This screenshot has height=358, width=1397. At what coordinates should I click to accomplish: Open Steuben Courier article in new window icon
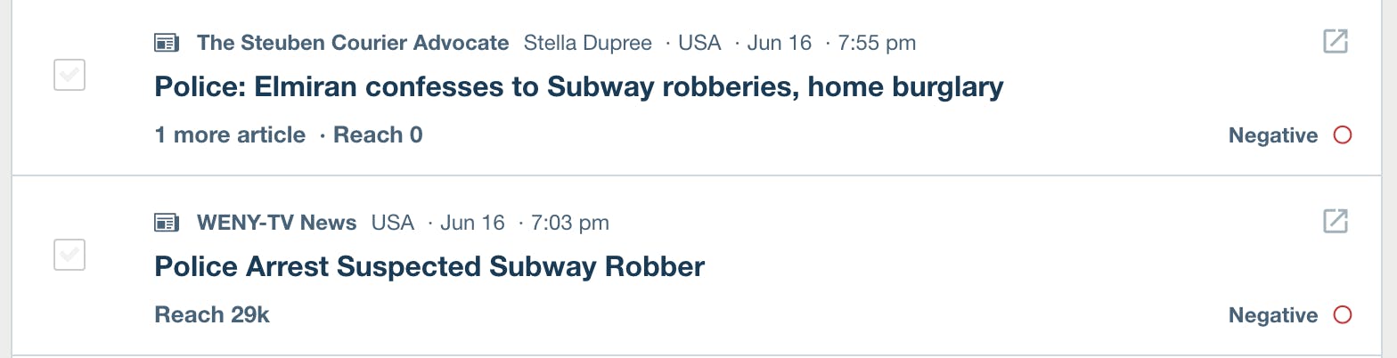pos(1335,42)
